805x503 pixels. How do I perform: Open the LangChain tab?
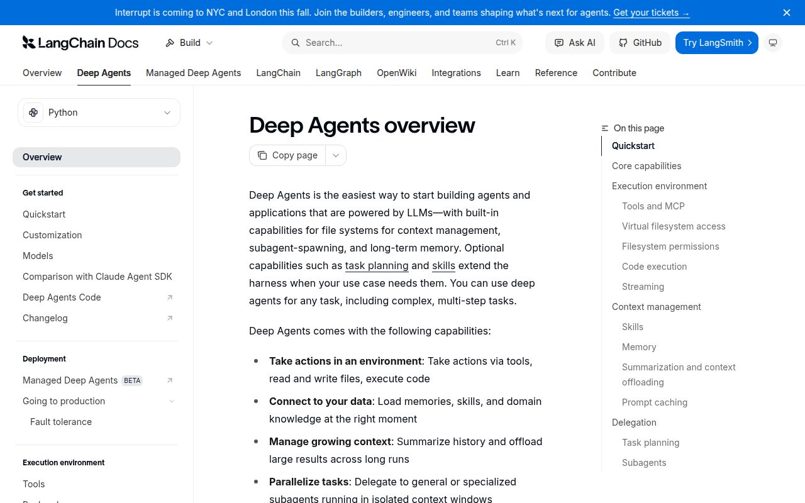coord(279,73)
